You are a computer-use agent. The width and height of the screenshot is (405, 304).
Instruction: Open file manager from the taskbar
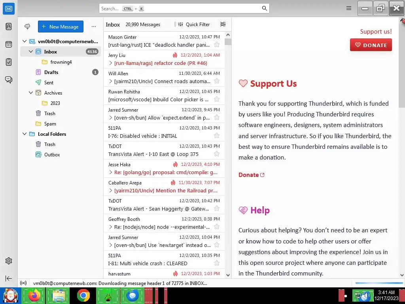59,295
